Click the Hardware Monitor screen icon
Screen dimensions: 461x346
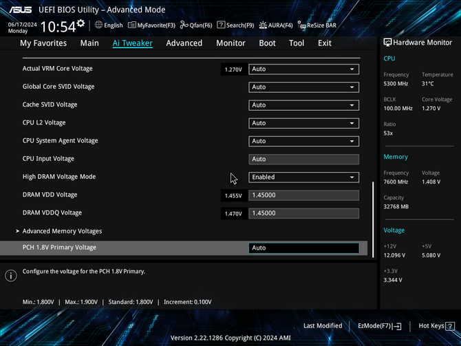click(x=387, y=43)
